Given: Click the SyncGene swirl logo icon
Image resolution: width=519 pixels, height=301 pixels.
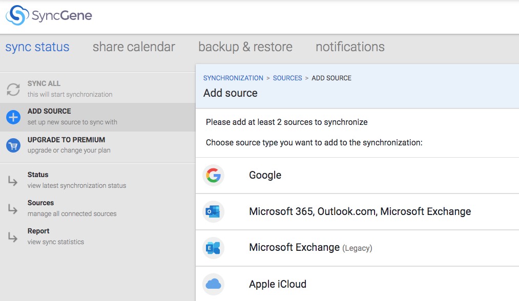Looking at the screenshot, I should (17, 15).
